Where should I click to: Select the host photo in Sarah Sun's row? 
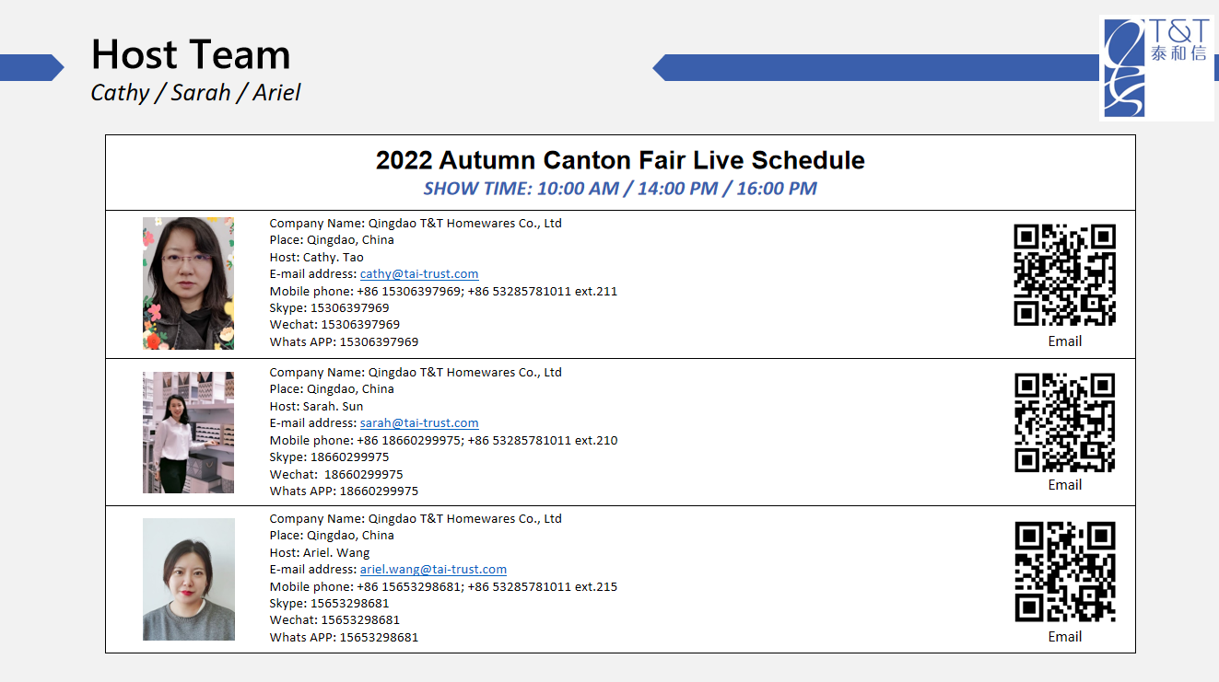pos(188,433)
